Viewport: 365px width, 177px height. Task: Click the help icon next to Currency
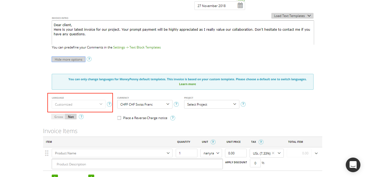coord(176,104)
